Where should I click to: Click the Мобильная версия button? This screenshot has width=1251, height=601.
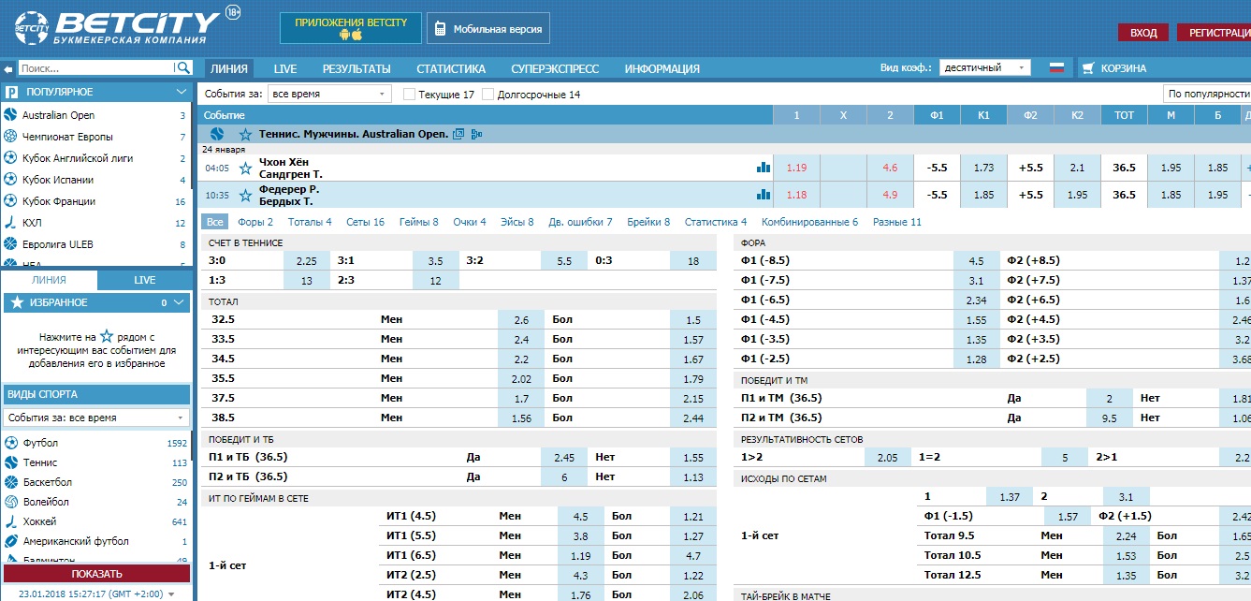click(x=488, y=29)
